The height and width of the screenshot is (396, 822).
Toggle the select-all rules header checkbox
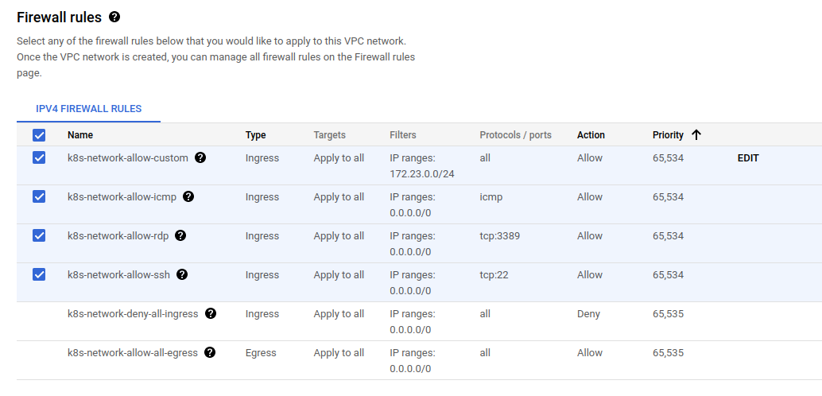coord(39,135)
